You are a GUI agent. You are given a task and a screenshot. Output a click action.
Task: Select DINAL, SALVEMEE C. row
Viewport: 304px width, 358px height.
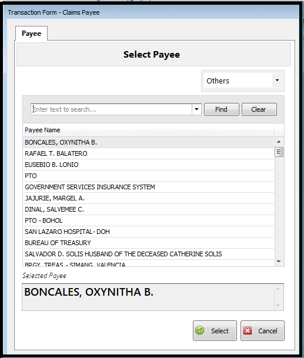[x=148, y=209]
